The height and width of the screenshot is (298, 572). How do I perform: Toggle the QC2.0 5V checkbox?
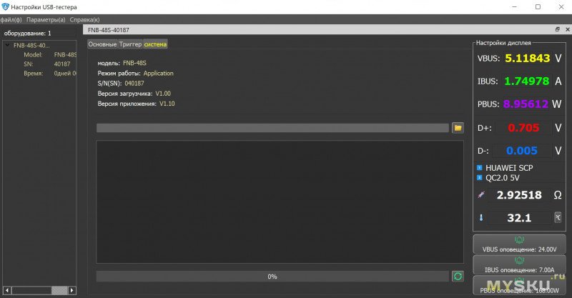tap(479, 177)
